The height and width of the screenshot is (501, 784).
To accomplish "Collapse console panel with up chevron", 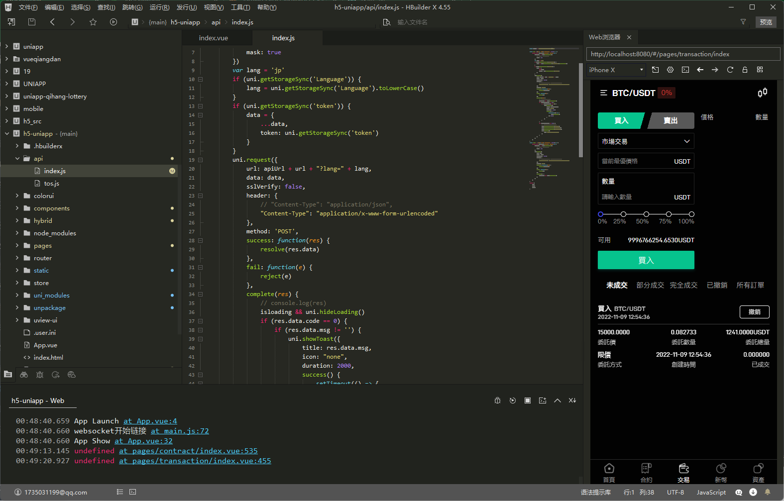I will [x=558, y=401].
